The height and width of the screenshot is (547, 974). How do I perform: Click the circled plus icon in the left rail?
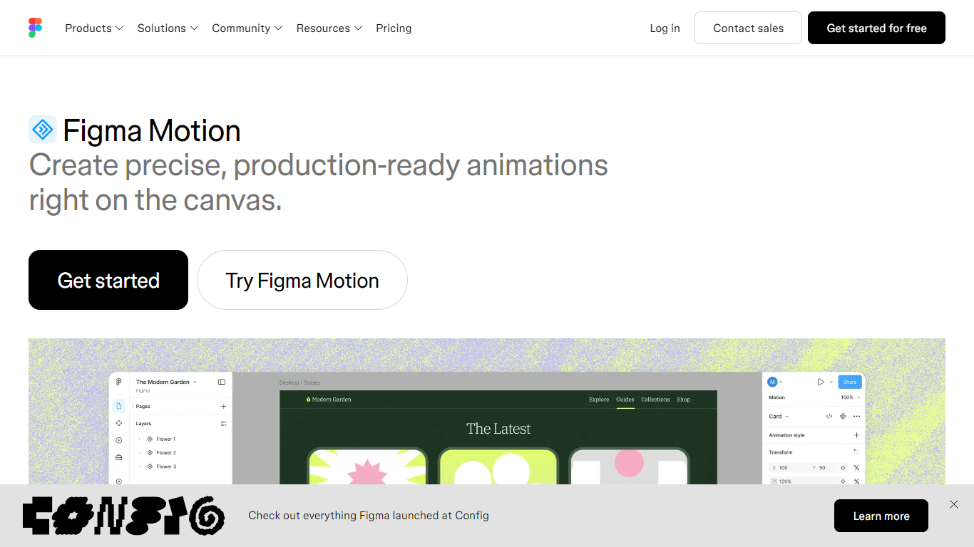click(119, 440)
